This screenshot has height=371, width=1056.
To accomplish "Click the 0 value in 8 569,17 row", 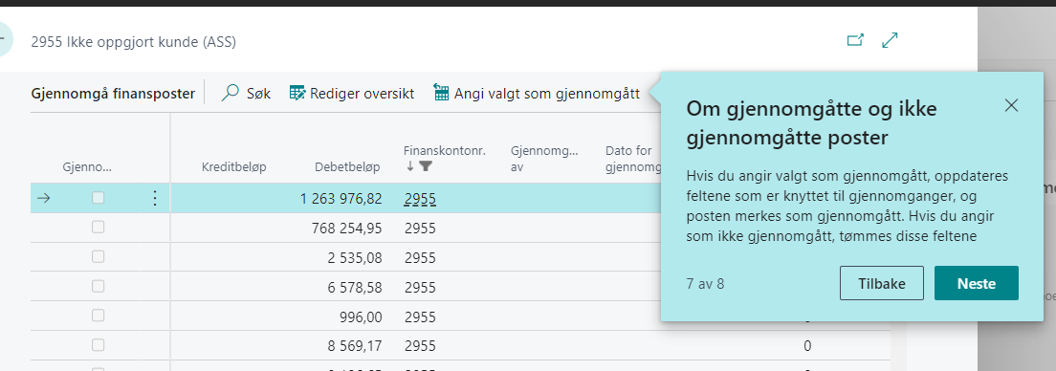I will point(807,346).
